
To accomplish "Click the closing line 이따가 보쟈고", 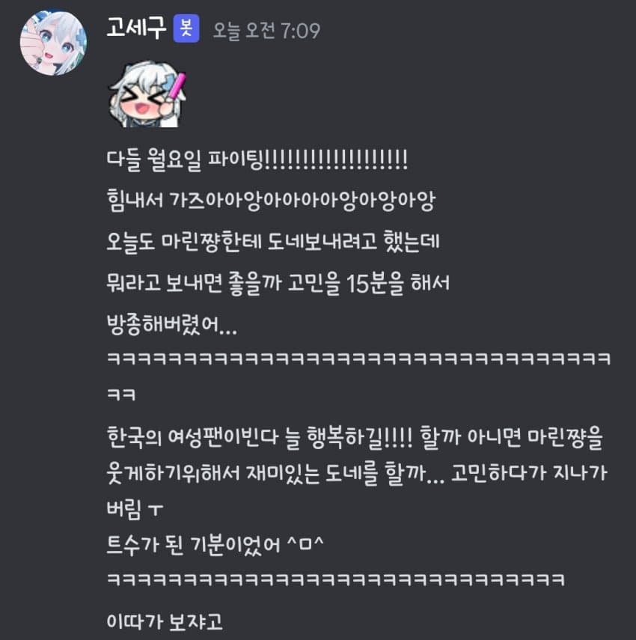I will [x=165, y=621].
